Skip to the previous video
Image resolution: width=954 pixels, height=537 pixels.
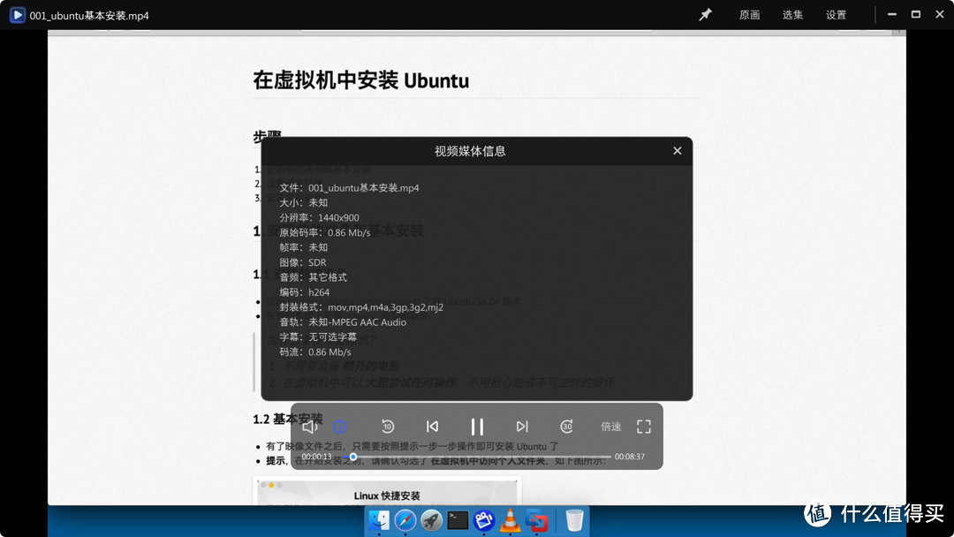coord(432,427)
